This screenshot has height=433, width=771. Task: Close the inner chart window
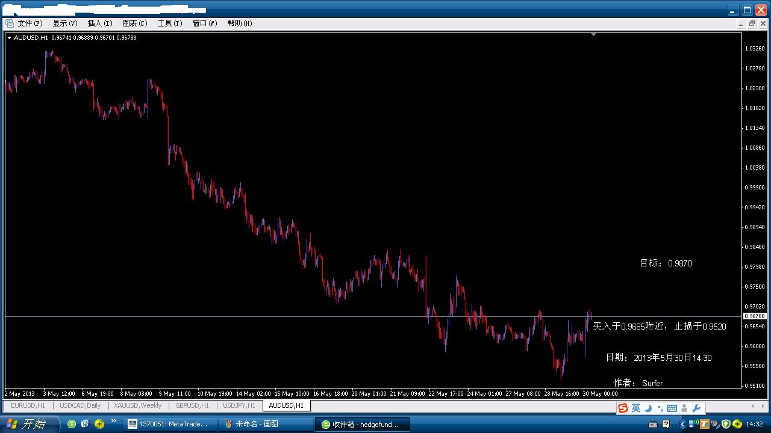[x=762, y=23]
